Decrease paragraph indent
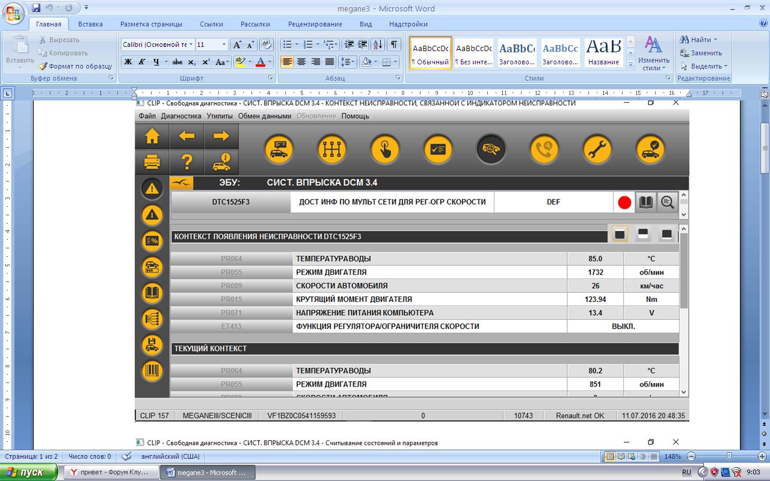 (349, 44)
